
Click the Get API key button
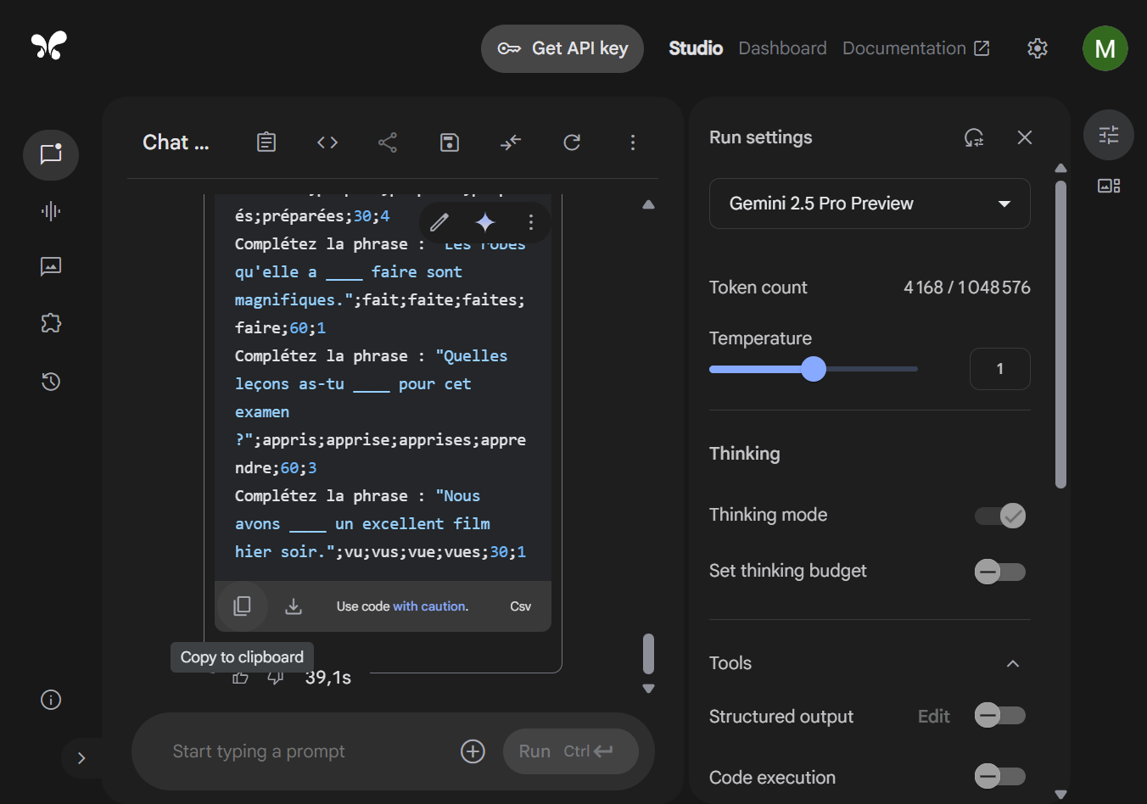(562, 48)
